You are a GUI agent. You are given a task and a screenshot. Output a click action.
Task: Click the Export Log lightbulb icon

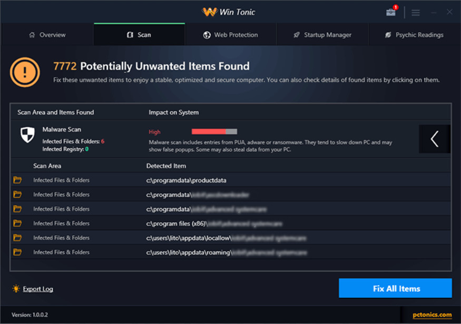pos(16,289)
